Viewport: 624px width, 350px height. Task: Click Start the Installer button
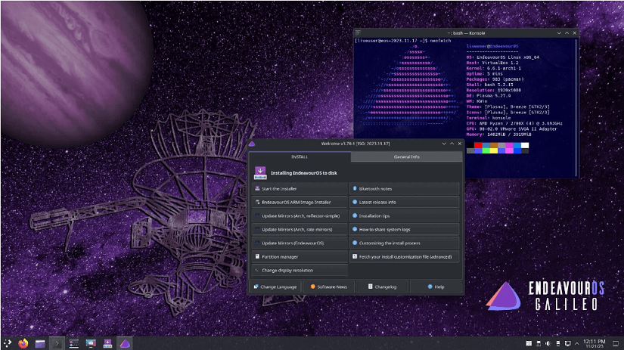pyautogui.click(x=300, y=188)
